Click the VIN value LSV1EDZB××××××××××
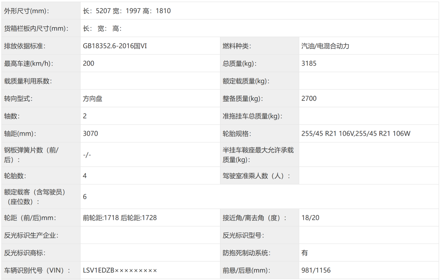The image size is (440, 280). (119, 270)
